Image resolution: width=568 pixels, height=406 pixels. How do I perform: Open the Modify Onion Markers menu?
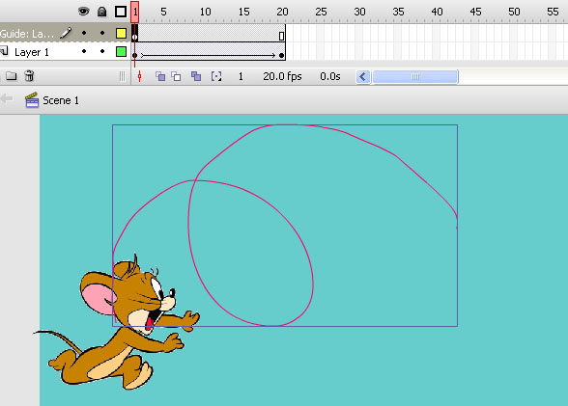(216, 76)
